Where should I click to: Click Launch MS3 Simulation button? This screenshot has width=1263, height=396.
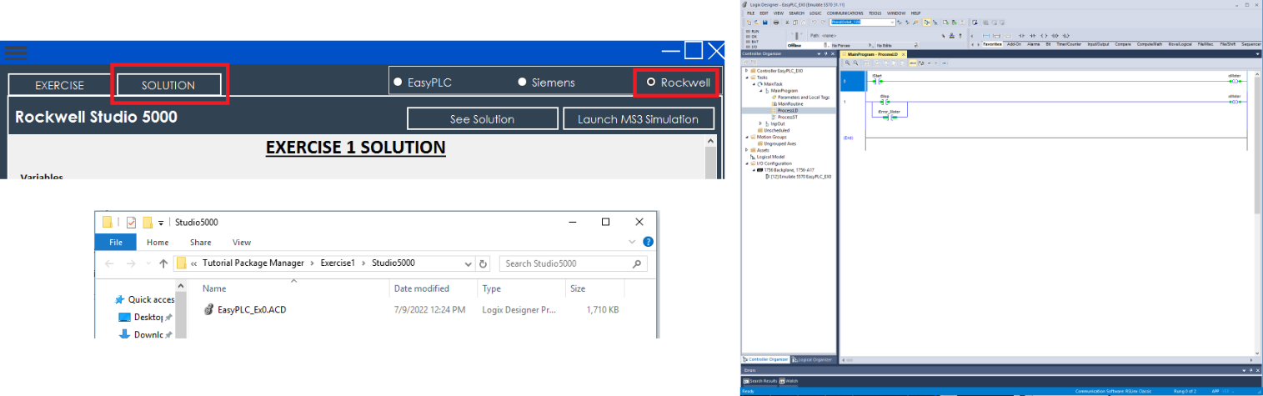pyautogui.click(x=639, y=118)
